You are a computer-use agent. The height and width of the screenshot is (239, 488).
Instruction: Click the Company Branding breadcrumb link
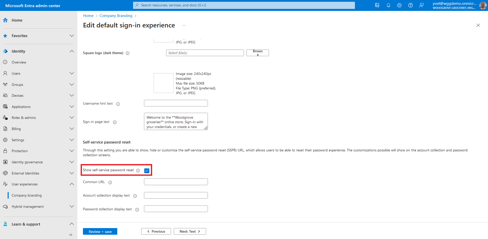[x=116, y=16]
